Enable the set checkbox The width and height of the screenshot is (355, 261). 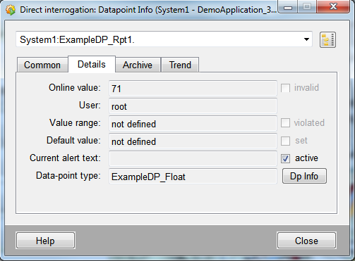(285, 141)
